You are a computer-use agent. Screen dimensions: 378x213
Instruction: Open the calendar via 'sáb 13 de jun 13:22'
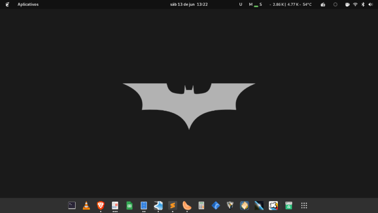(189, 4)
